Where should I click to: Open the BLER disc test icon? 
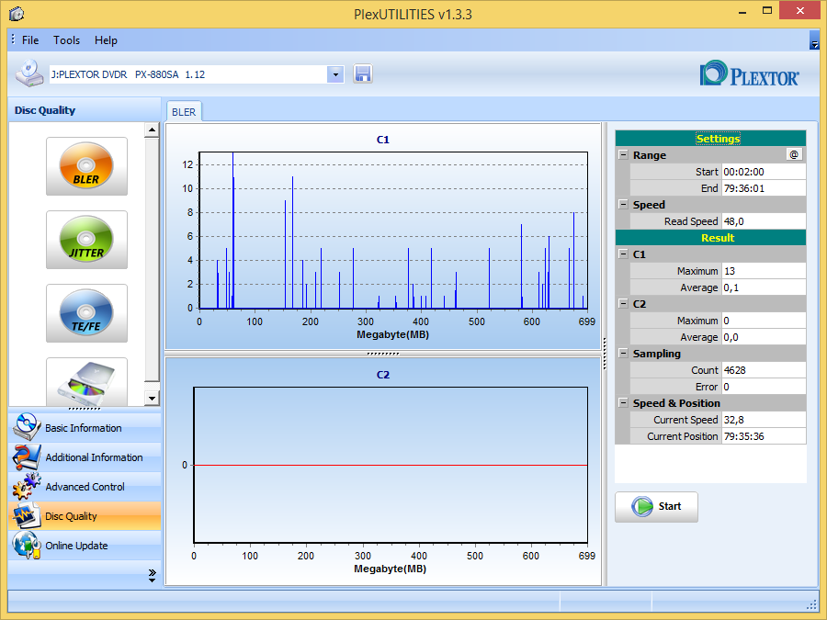tap(86, 166)
